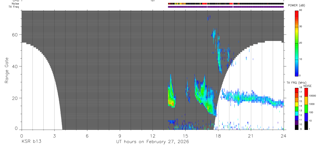Click the POWER (dB) color bar title
This screenshot has width=319, height=147.
[x=296, y=5]
